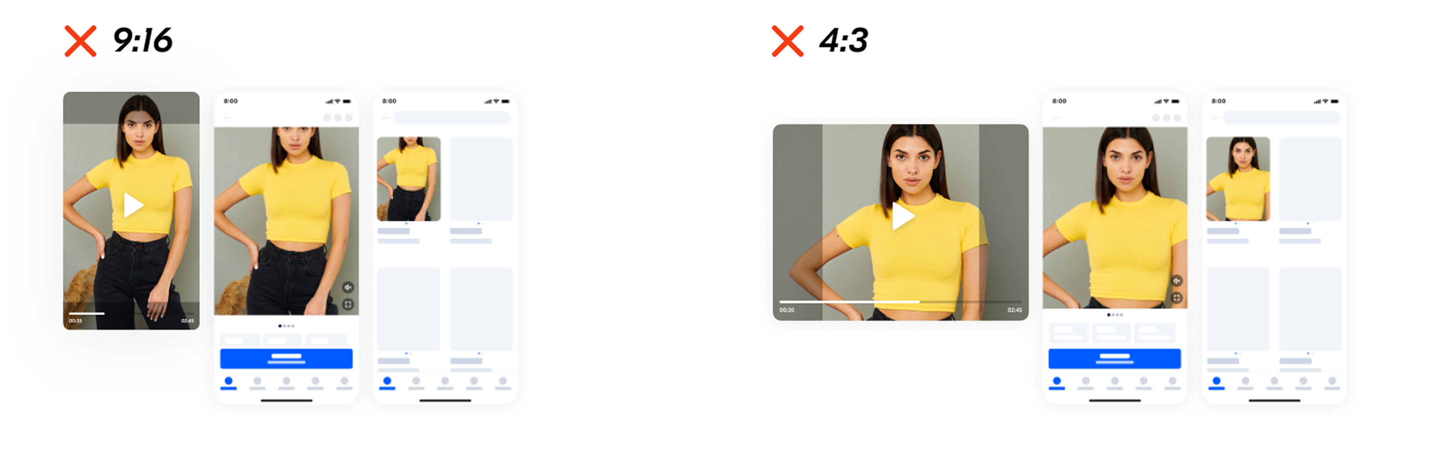Play the 9:16 vertical video
The height and width of the screenshot is (459, 1439).
tap(133, 205)
